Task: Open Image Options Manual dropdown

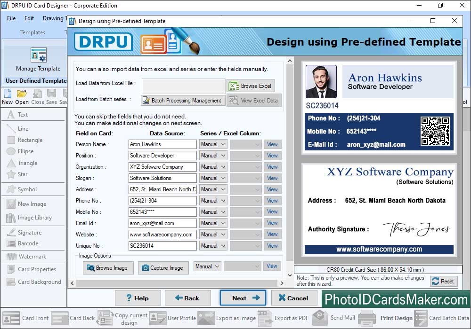Action: point(207,266)
